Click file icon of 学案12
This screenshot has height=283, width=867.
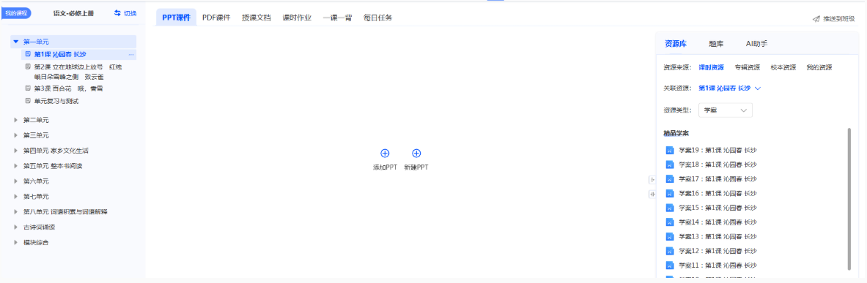pyautogui.click(x=669, y=250)
